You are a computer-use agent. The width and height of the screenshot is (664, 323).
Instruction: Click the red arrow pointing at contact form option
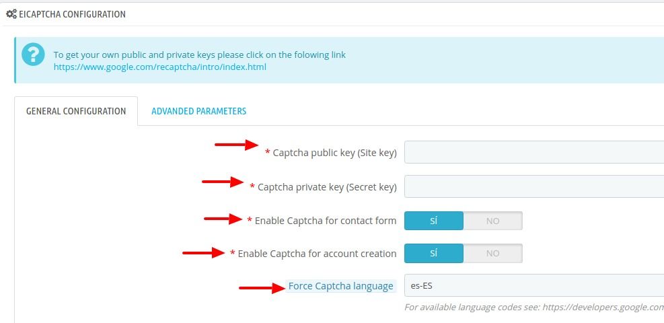pos(223,219)
